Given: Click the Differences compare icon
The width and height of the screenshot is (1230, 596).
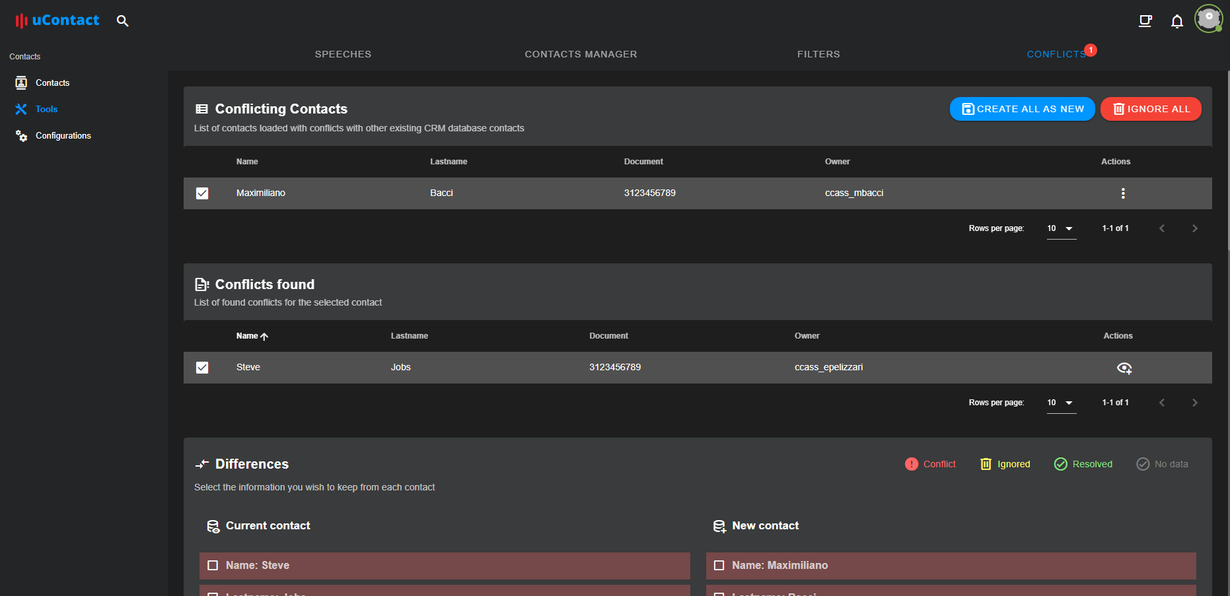Looking at the screenshot, I should [202, 464].
